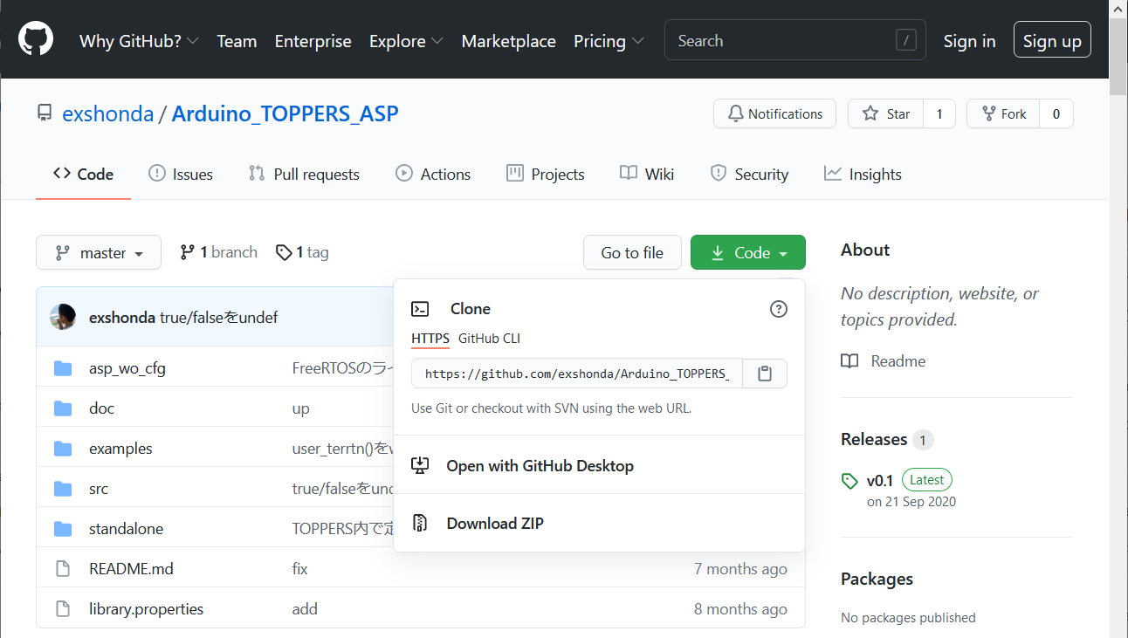Copy the clone URL using the clipboard icon
Viewport: 1128px width, 638px height.
coord(764,373)
